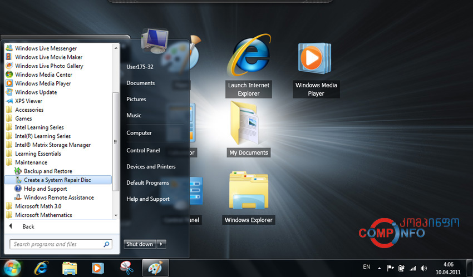
Task: Click the user account picture icon
Action: click(155, 41)
